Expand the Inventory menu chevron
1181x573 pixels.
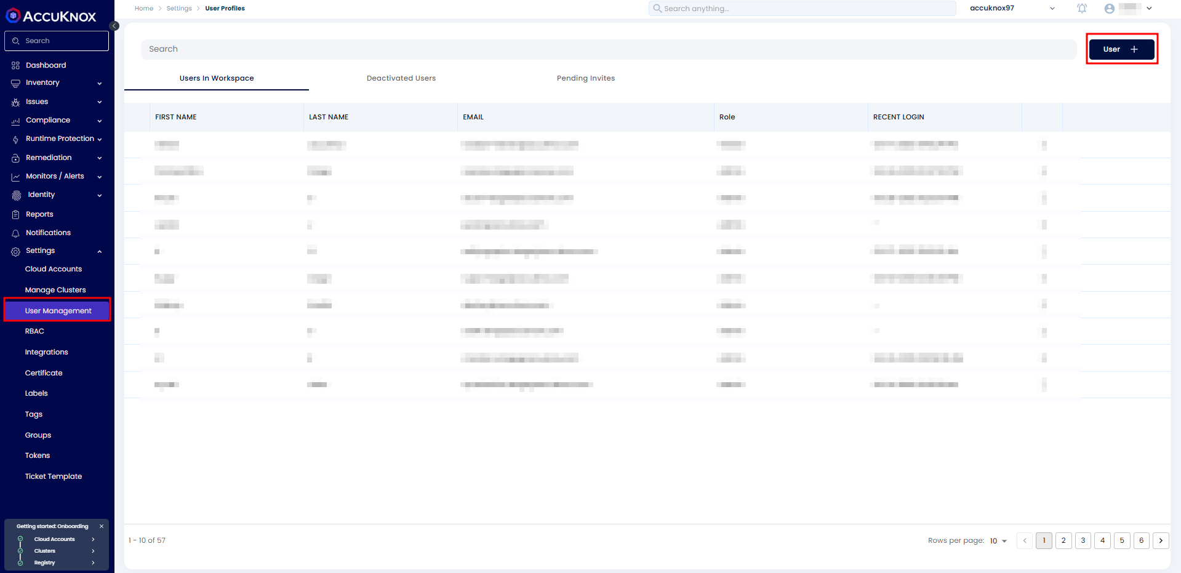pyautogui.click(x=100, y=84)
